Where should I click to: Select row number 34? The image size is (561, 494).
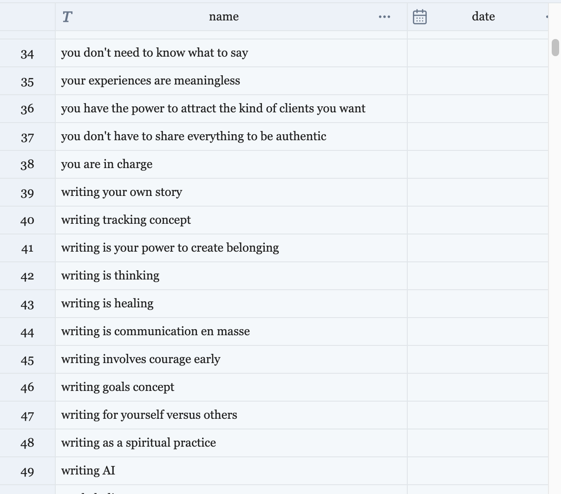click(27, 54)
